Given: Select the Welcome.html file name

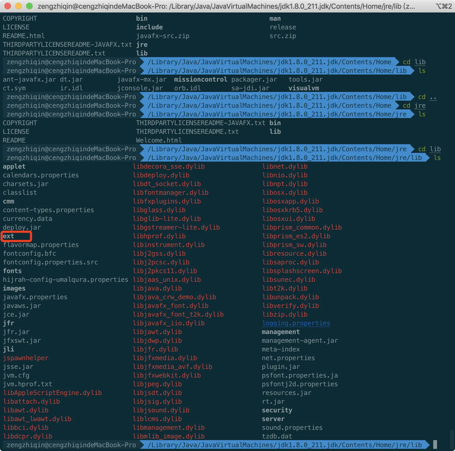Looking at the screenshot, I should click(159, 140).
